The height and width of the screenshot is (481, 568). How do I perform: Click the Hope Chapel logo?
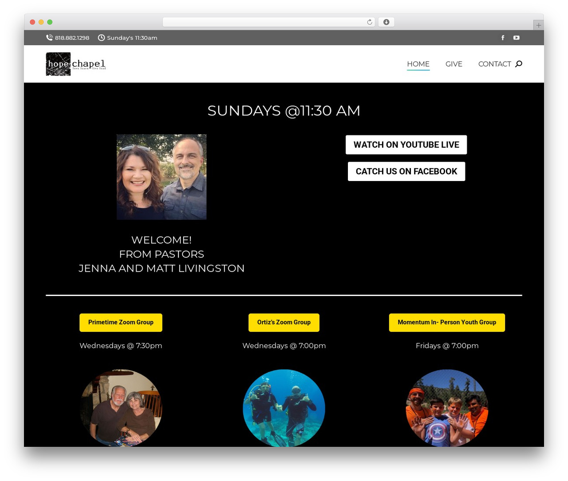click(x=76, y=64)
